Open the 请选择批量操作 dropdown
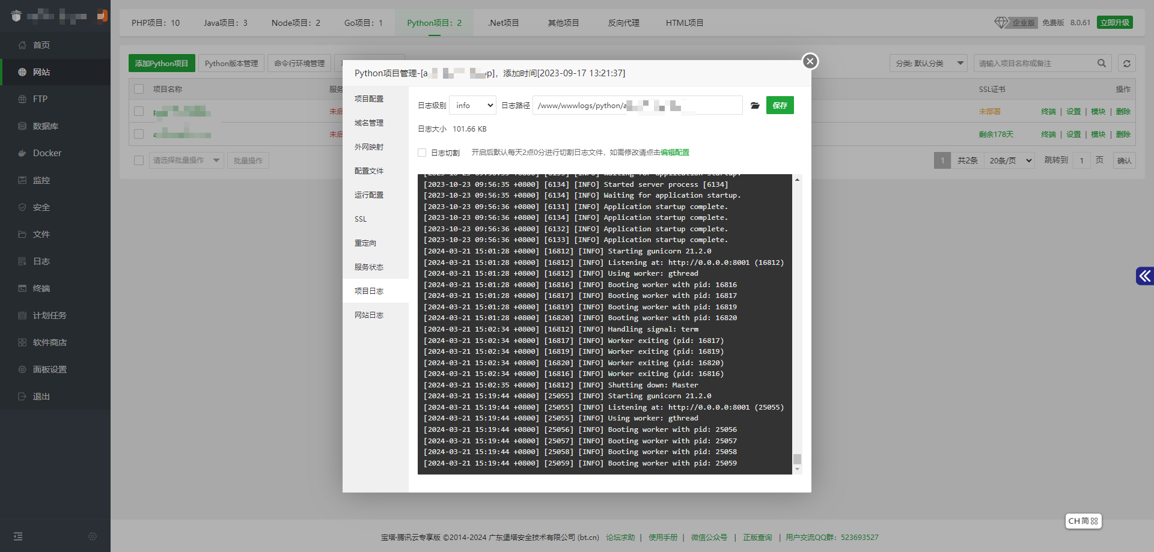Viewport: 1154px width, 552px height. [186, 160]
